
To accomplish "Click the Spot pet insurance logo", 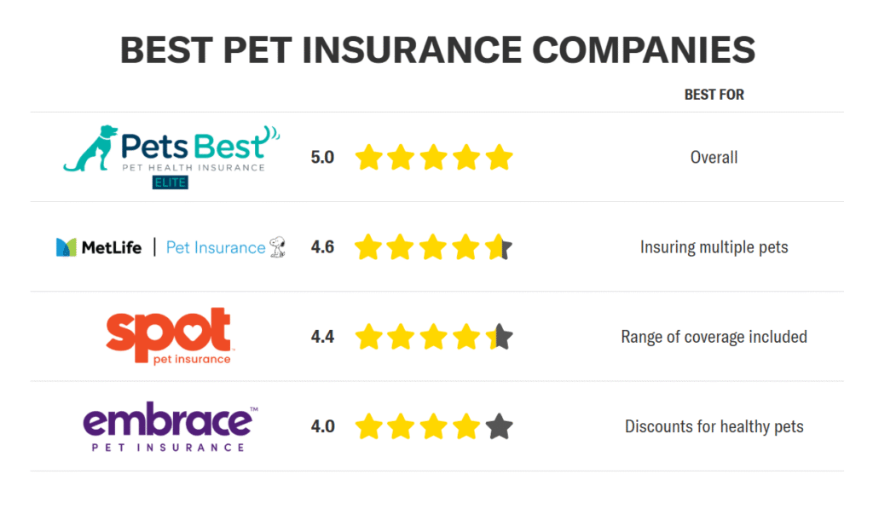I will [x=169, y=336].
